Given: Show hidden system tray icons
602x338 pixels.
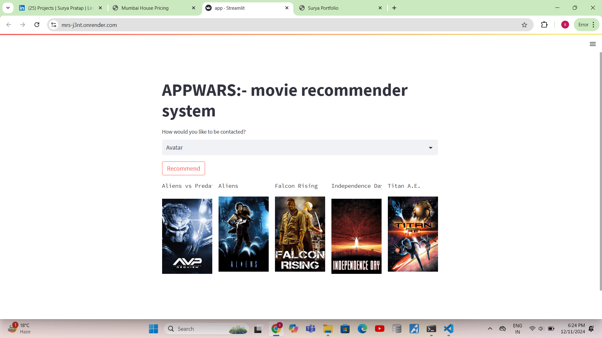Looking at the screenshot, I should pyautogui.click(x=490, y=329).
